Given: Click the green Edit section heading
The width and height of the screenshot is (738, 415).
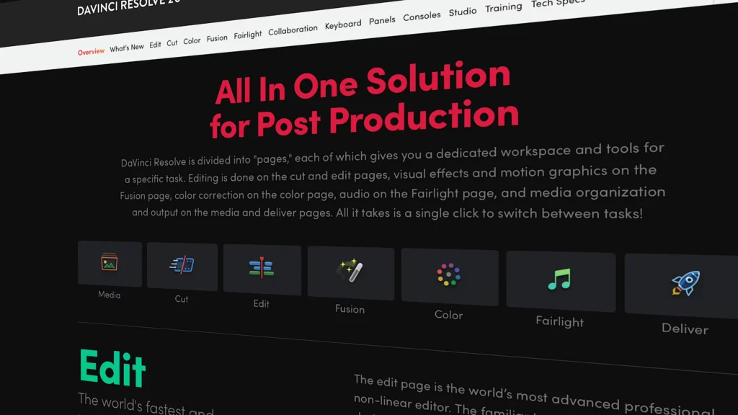Looking at the screenshot, I should pos(112,368).
